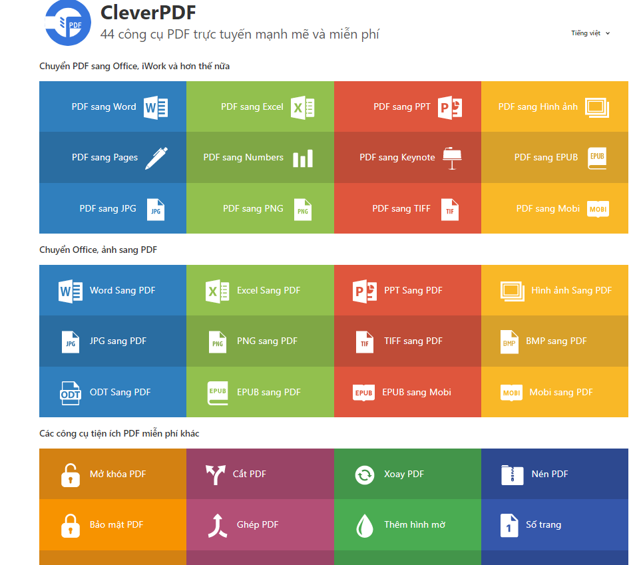Open the PDF sang EPUB tool
The width and height of the screenshot is (643, 565).
[554, 158]
